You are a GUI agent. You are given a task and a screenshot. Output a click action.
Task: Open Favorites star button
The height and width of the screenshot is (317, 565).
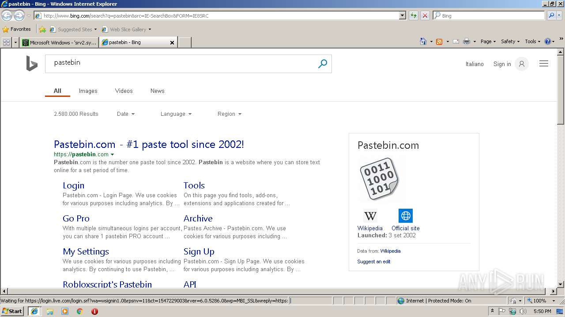click(x=17, y=29)
